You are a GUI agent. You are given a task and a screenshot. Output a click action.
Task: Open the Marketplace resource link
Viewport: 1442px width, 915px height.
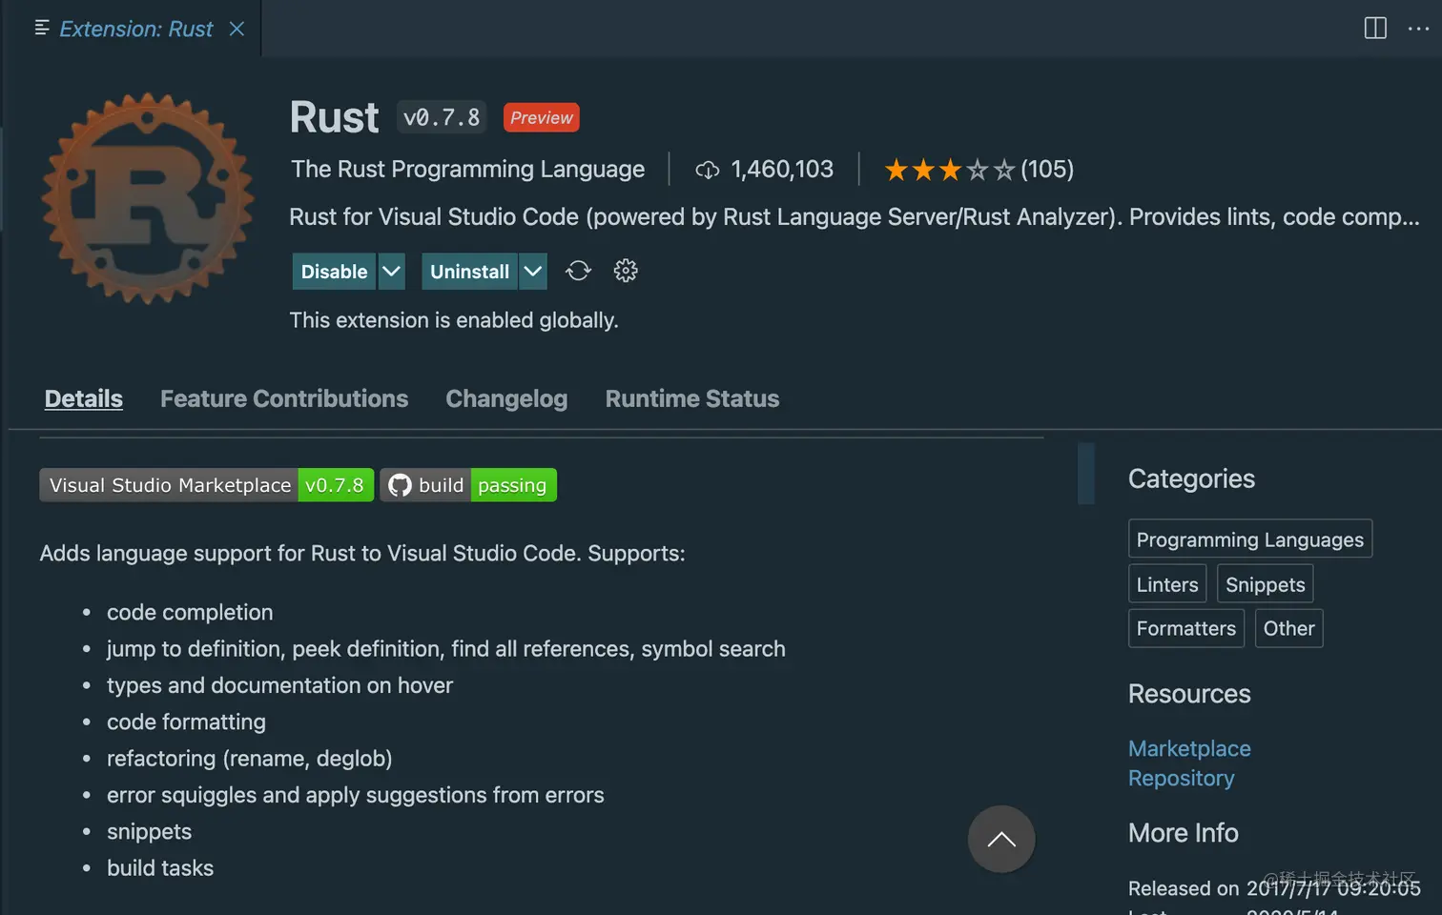coord(1189,748)
